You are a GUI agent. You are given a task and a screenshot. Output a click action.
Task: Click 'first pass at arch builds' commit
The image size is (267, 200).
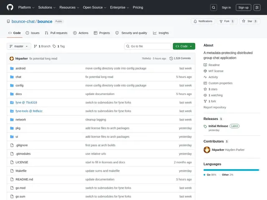tap(100, 145)
